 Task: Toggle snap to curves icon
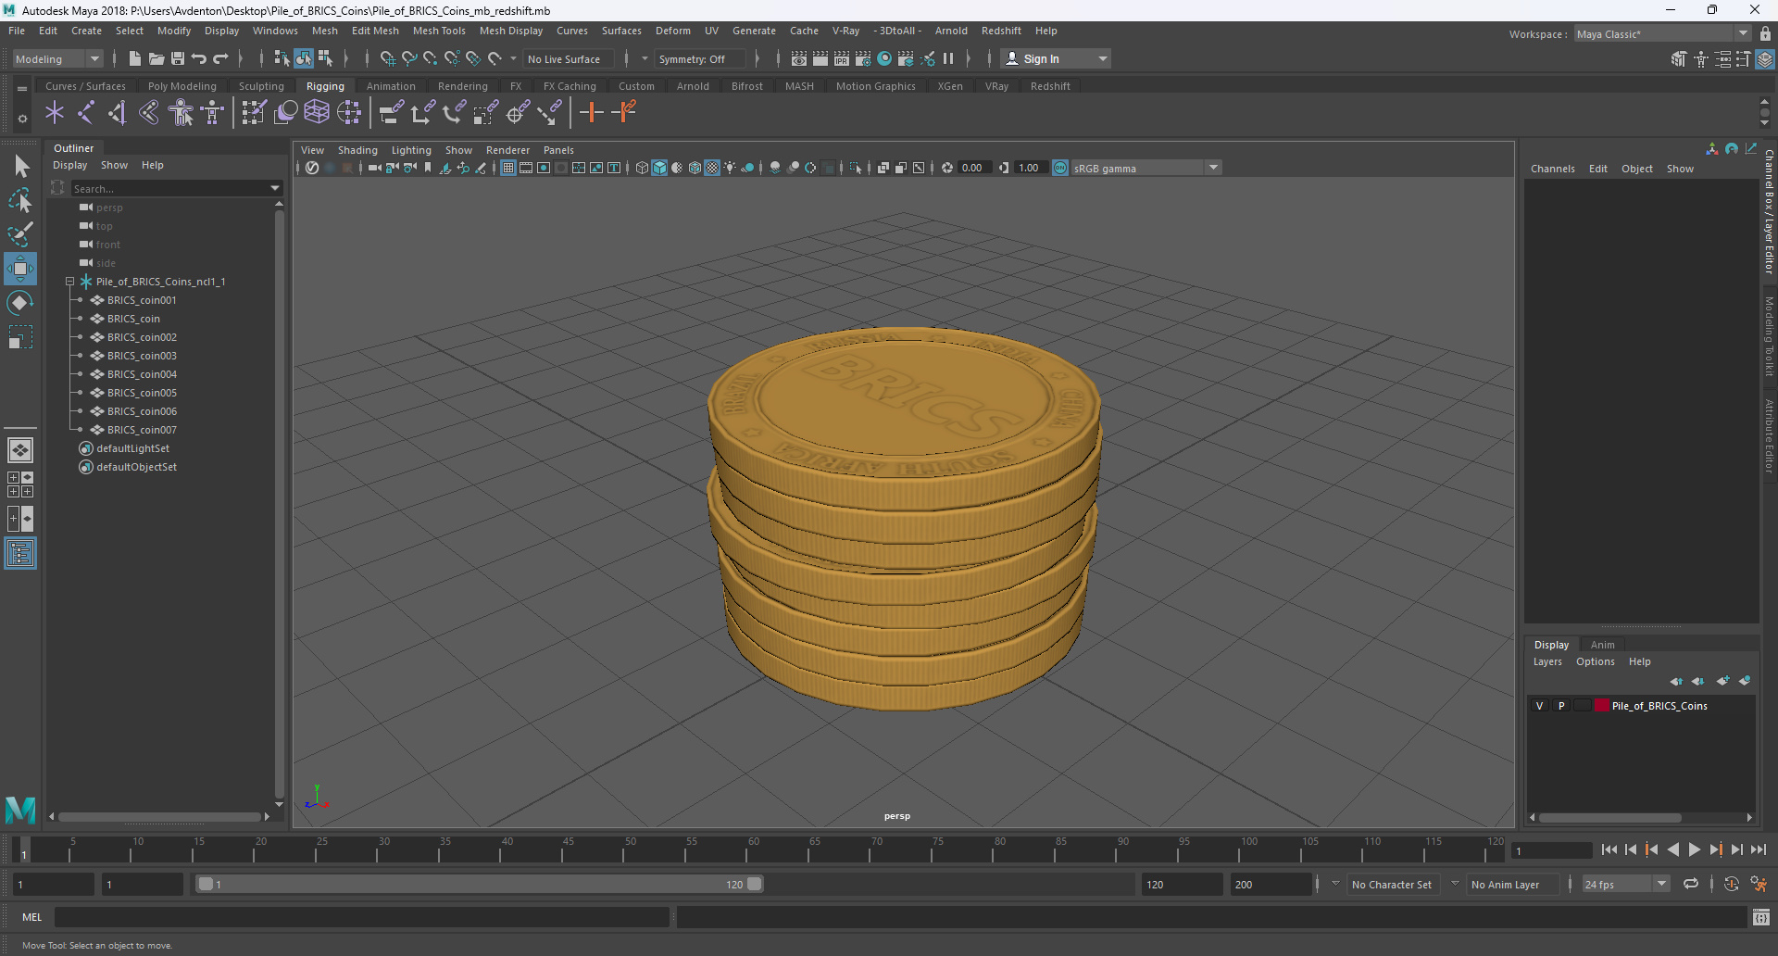[x=408, y=58]
